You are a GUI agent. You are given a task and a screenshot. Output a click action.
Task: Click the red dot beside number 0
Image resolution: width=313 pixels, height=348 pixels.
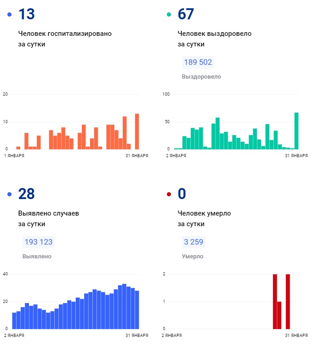click(169, 194)
